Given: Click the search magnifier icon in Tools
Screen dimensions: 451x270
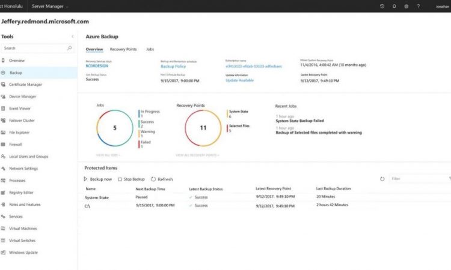Looking at the screenshot, I should point(69,48).
